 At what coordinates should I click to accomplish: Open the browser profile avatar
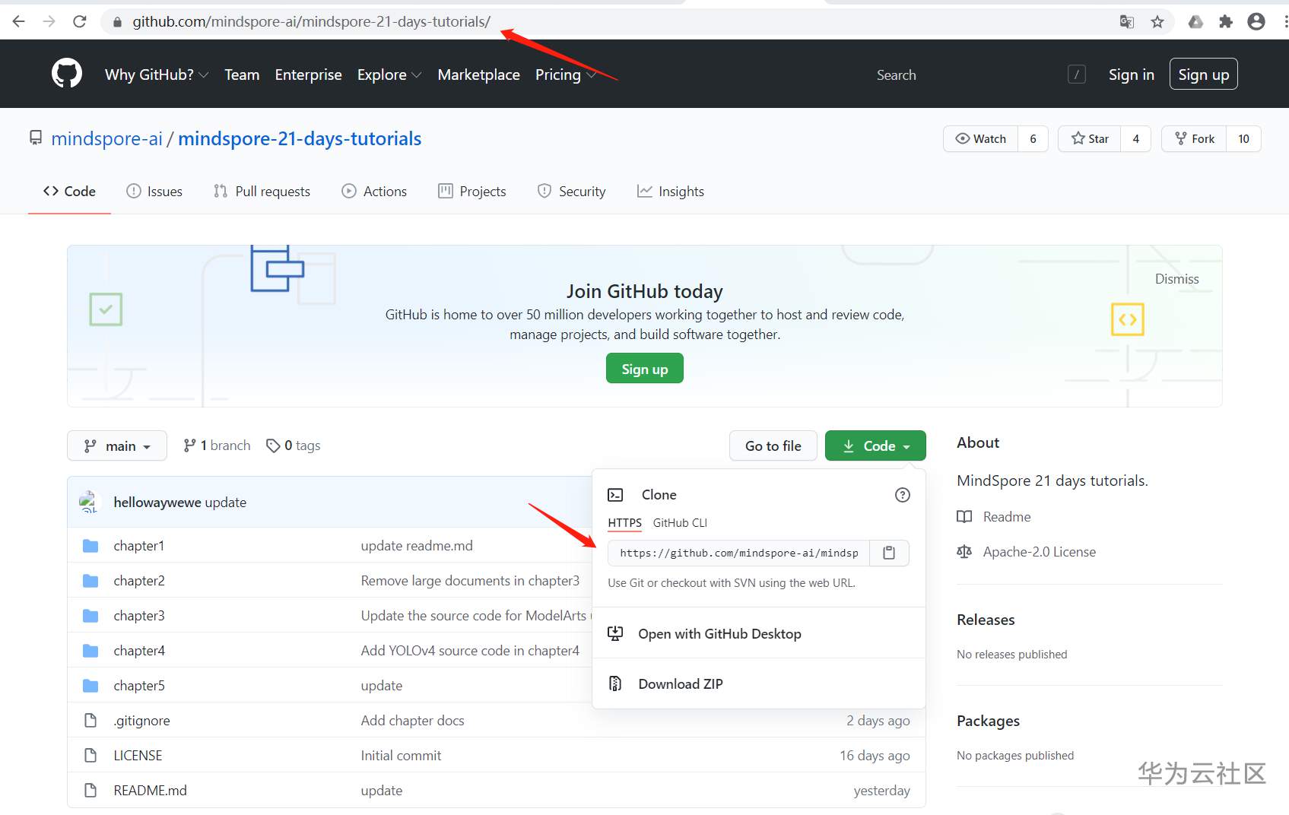point(1256,21)
